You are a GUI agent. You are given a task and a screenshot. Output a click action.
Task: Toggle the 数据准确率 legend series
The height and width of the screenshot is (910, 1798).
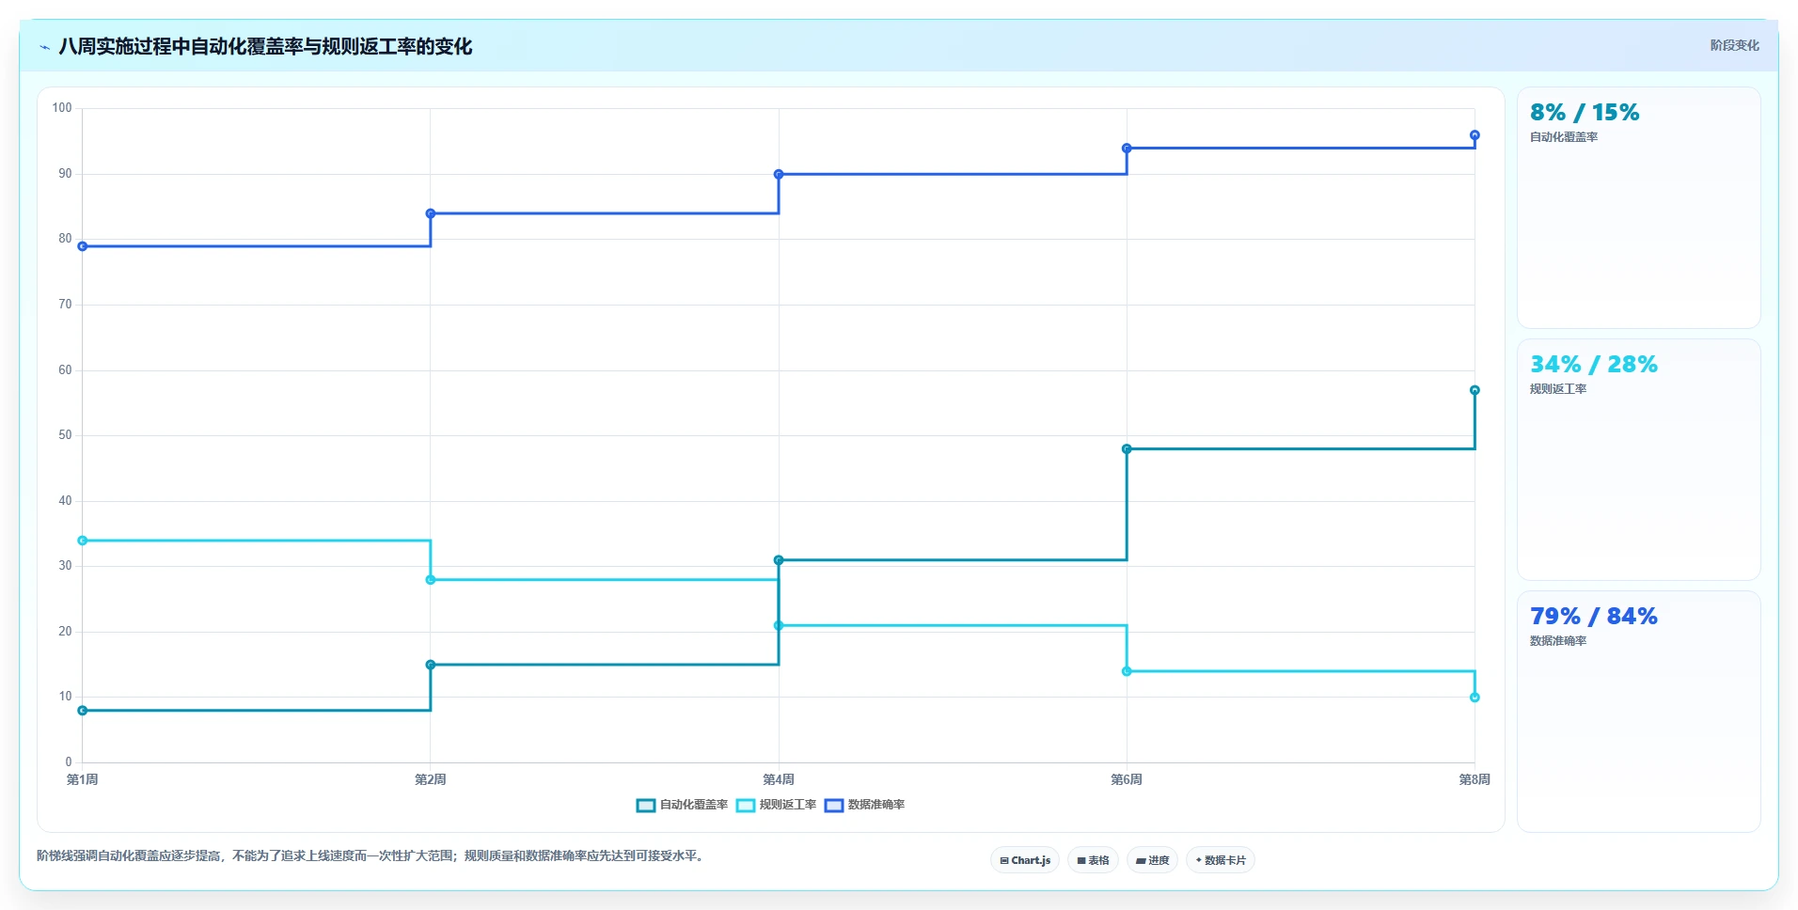coord(864,805)
